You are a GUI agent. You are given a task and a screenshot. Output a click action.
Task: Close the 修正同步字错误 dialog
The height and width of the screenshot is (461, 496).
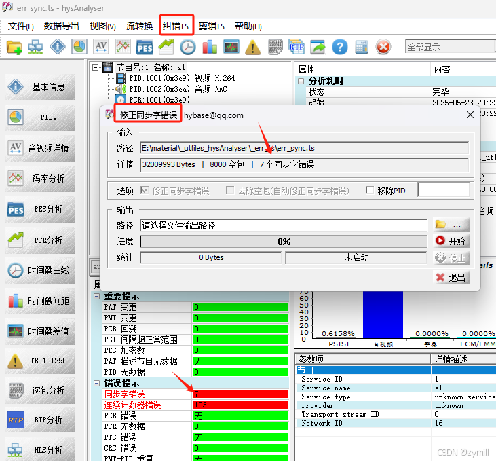click(x=470, y=115)
